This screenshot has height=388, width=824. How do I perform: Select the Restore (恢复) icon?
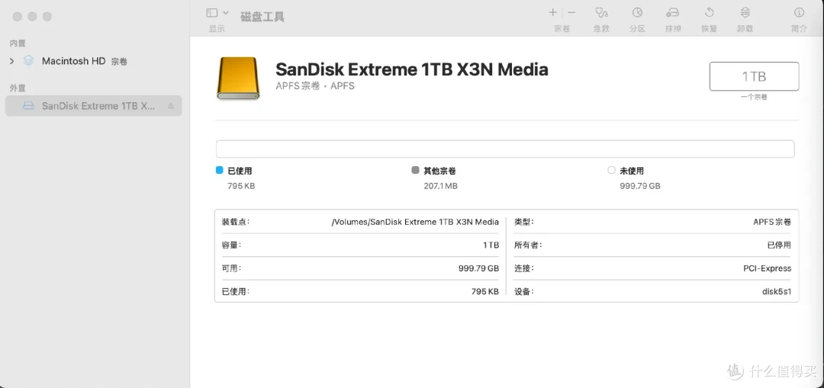click(710, 13)
